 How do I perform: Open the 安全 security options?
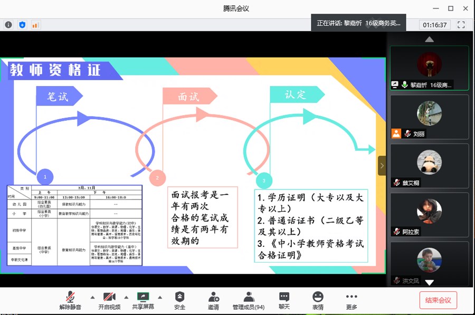pyautogui.click(x=180, y=300)
